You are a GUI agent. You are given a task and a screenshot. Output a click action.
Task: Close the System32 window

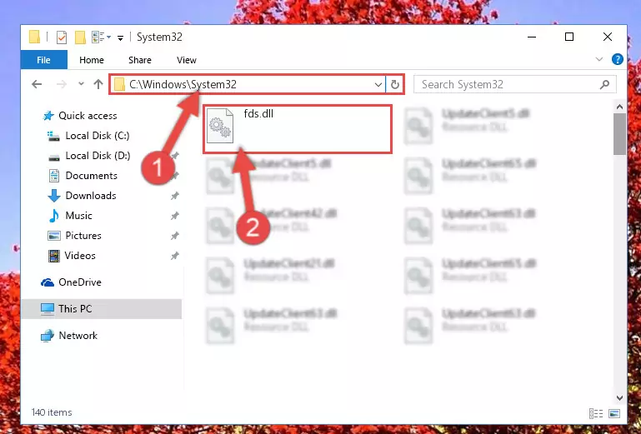[x=608, y=37]
